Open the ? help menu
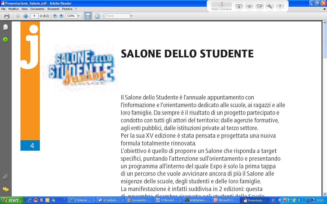This screenshot has height=204, width=327. tap(76, 9)
